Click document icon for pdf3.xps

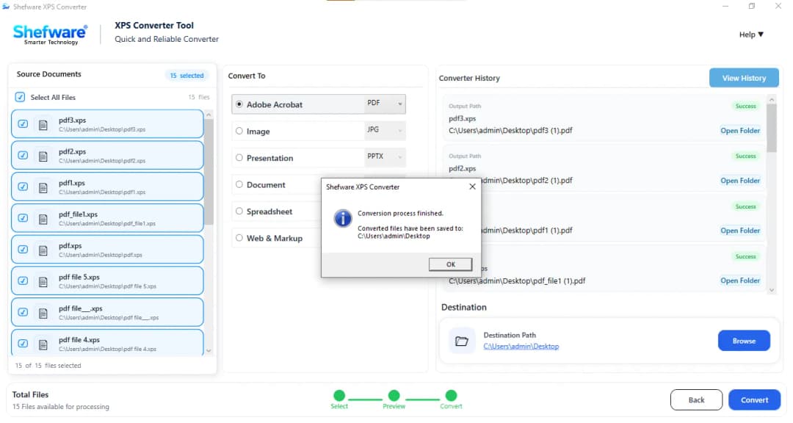click(x=43, y=124)
